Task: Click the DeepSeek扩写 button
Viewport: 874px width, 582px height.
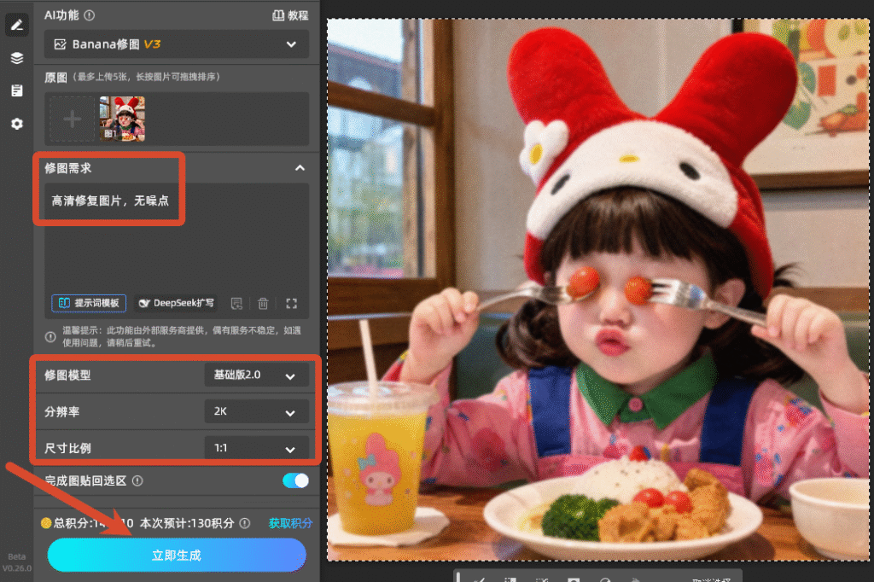Action: tap(176, 303)
